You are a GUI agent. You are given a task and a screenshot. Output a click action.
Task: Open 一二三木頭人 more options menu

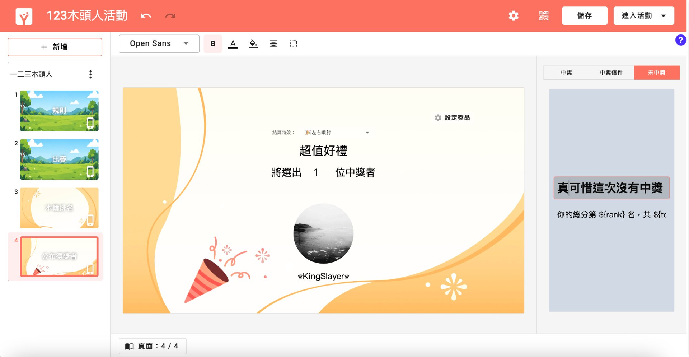pyautogui.click(x=90, y=74)
